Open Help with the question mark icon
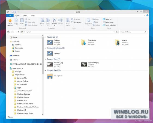Viewport: 153px width, 123px height. (148, 16)
